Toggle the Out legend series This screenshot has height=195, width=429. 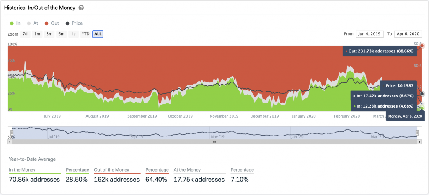coord(52,23)
